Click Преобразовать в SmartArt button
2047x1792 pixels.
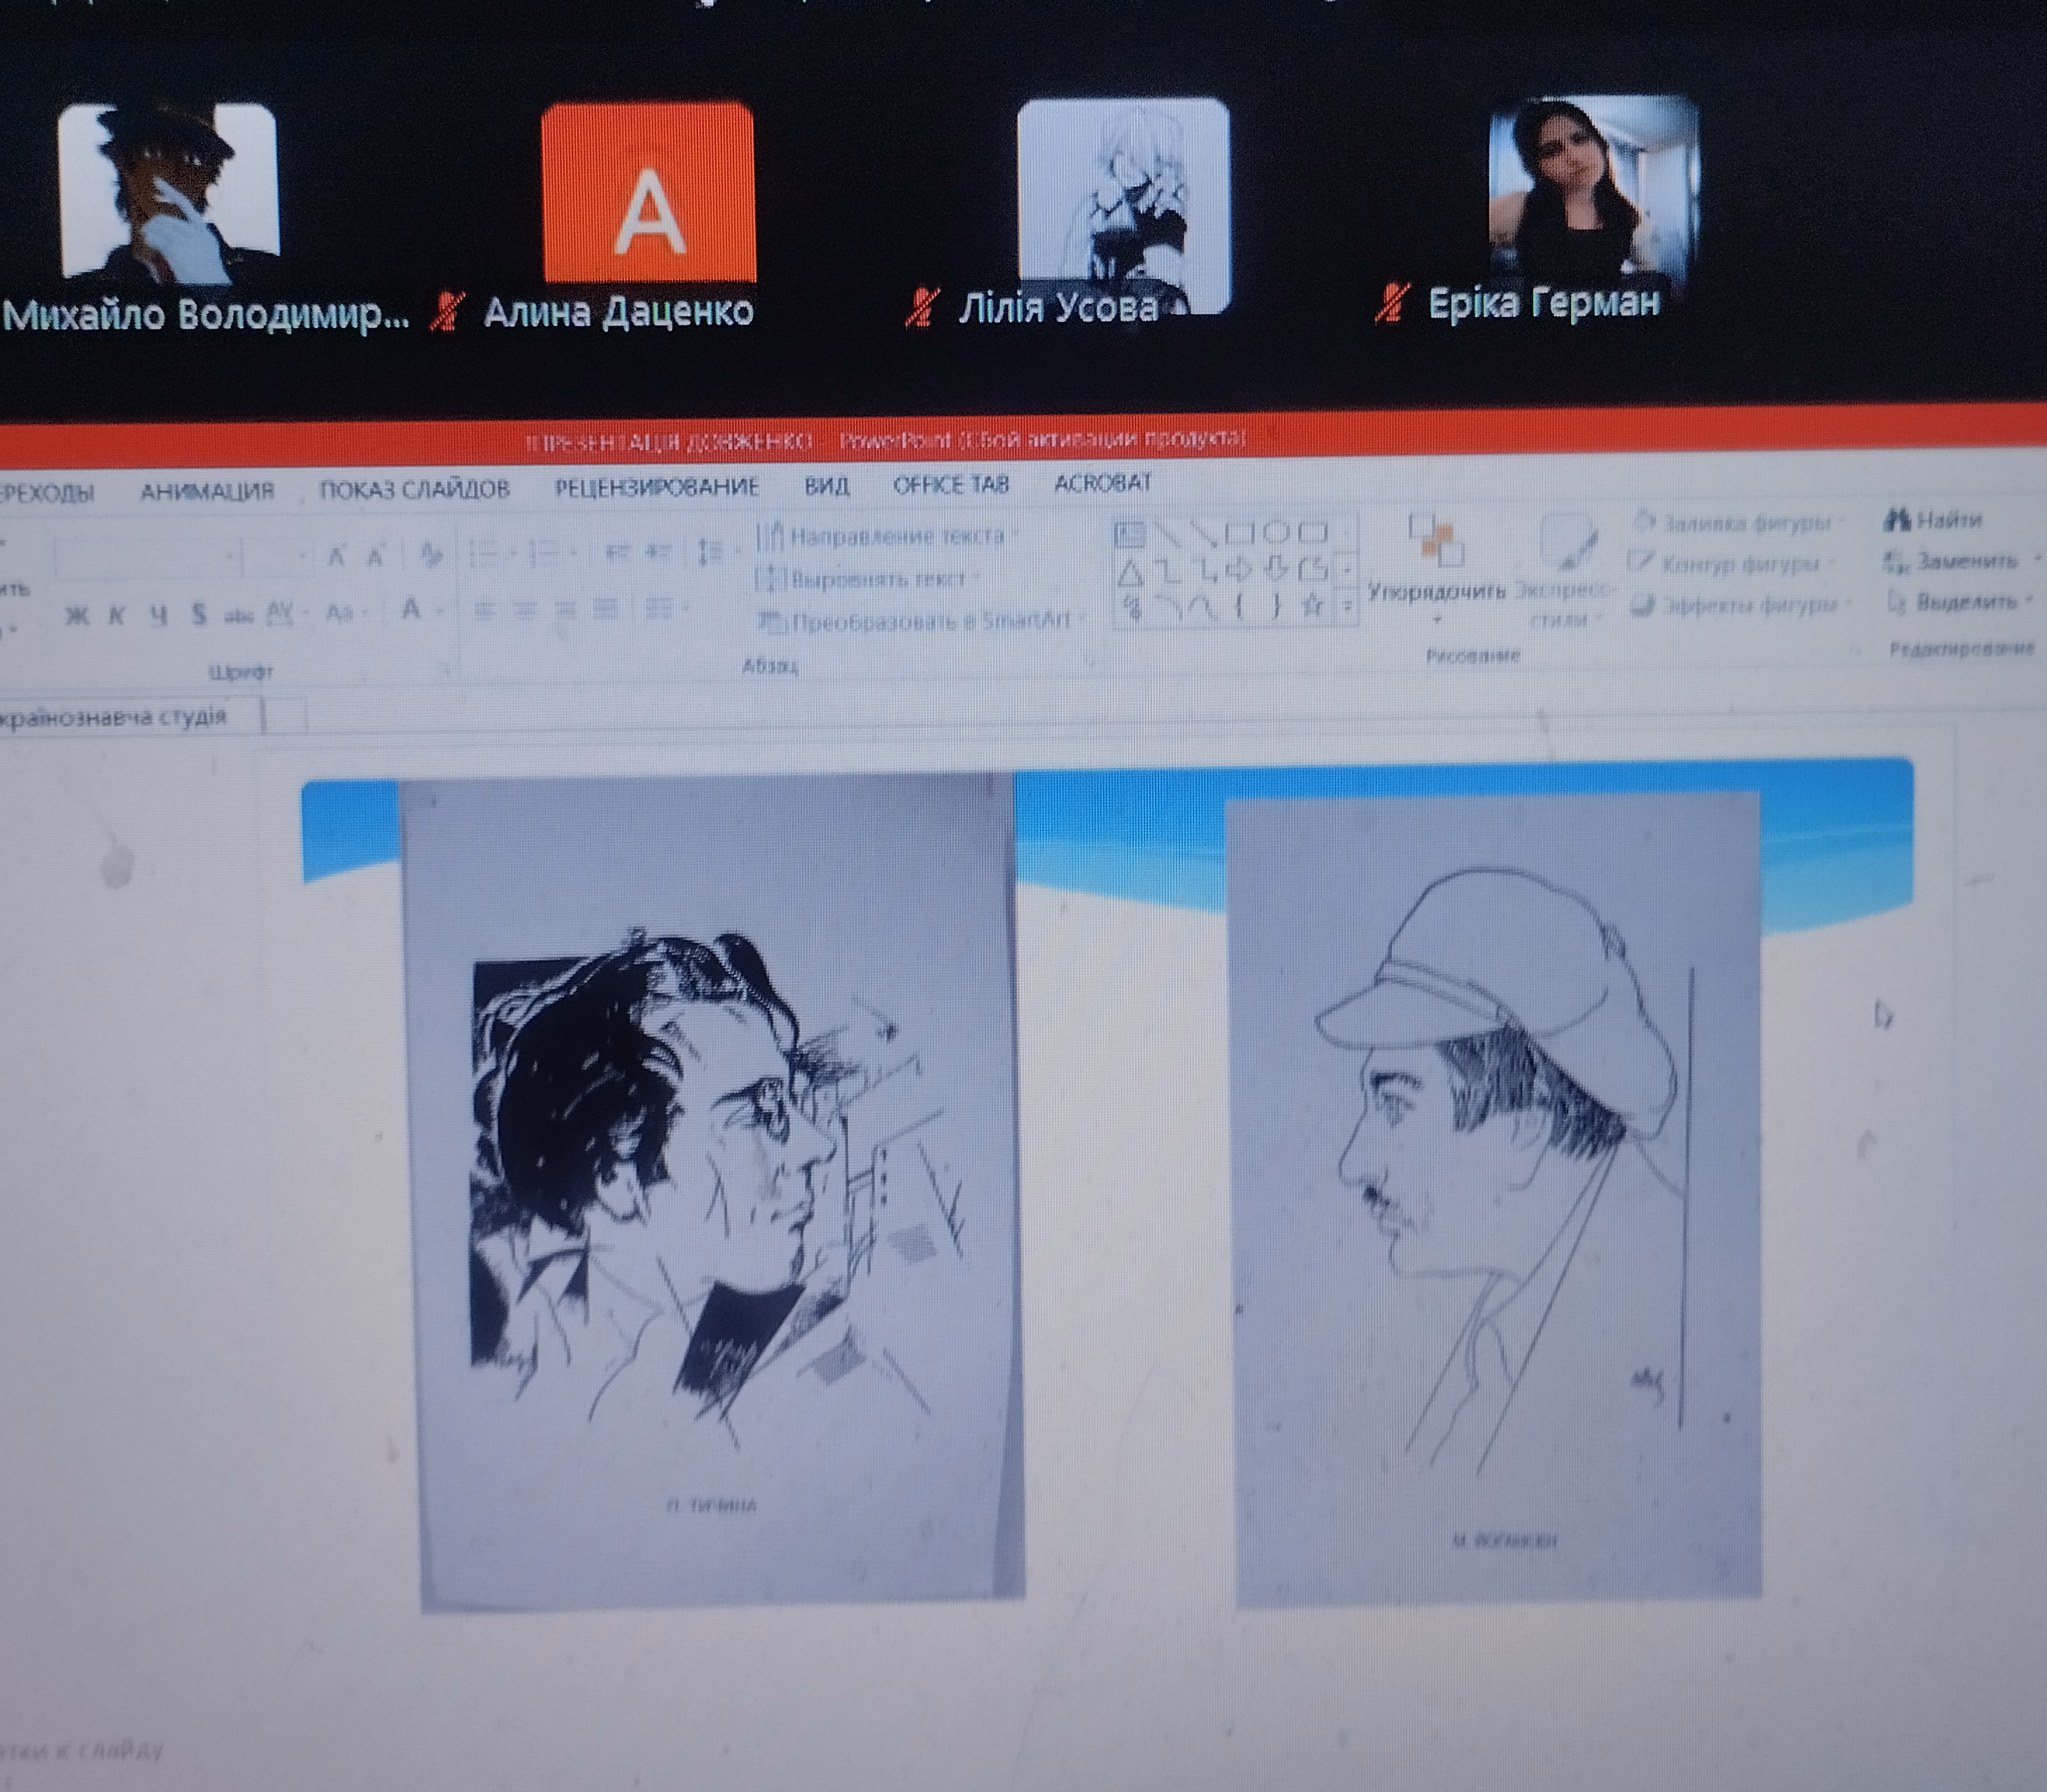[925, 621]
